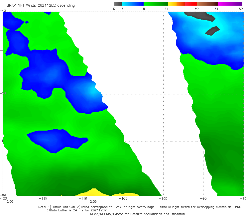Click the latitude label "-50" on the left axis
This screenshot has height=216, width=246.
click(x=3, y=93)
